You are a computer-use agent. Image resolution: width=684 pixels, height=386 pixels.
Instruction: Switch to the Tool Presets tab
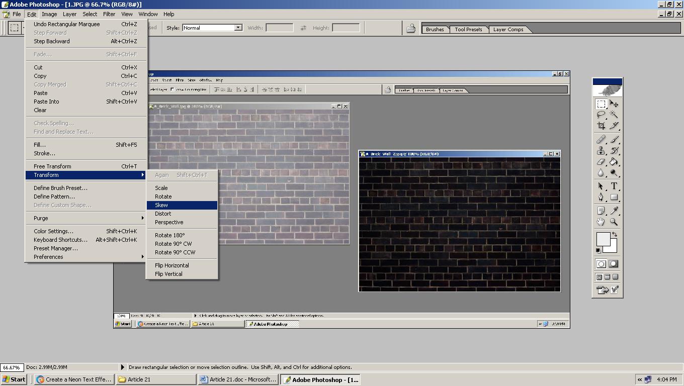pyautogui.click(x=468, y=29)
